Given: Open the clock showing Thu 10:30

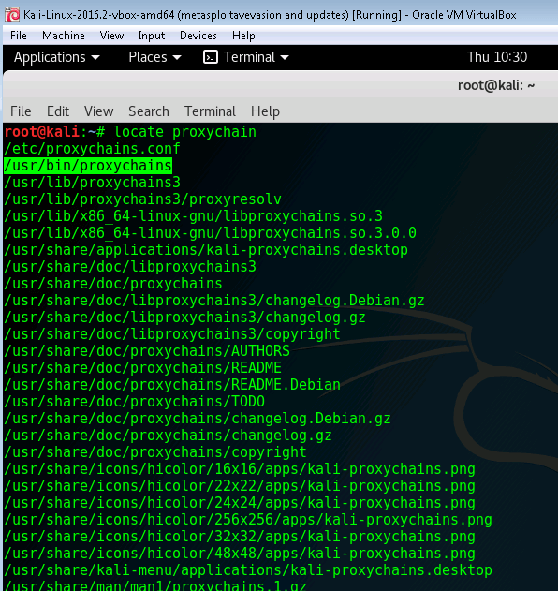Looking at the screenshot, I should pos(497,57).
